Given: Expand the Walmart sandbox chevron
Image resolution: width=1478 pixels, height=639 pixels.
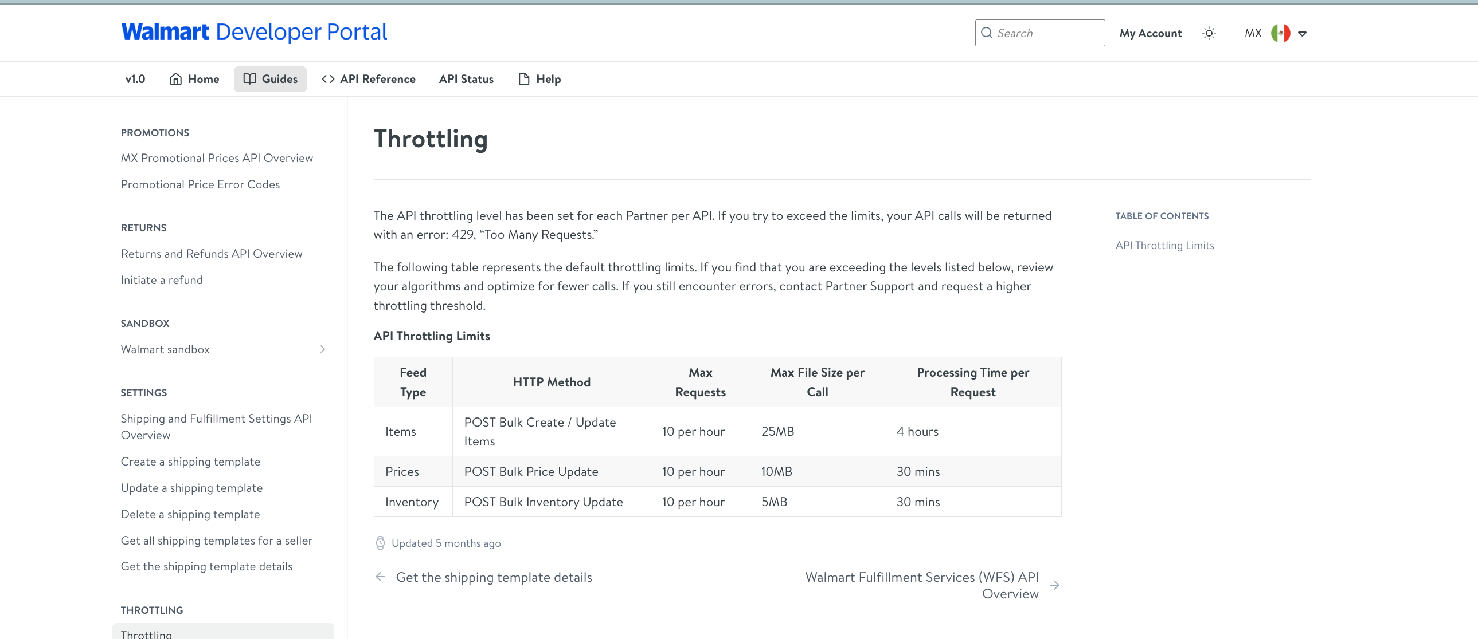Looking at the screenshot, I should pos(322,349).
